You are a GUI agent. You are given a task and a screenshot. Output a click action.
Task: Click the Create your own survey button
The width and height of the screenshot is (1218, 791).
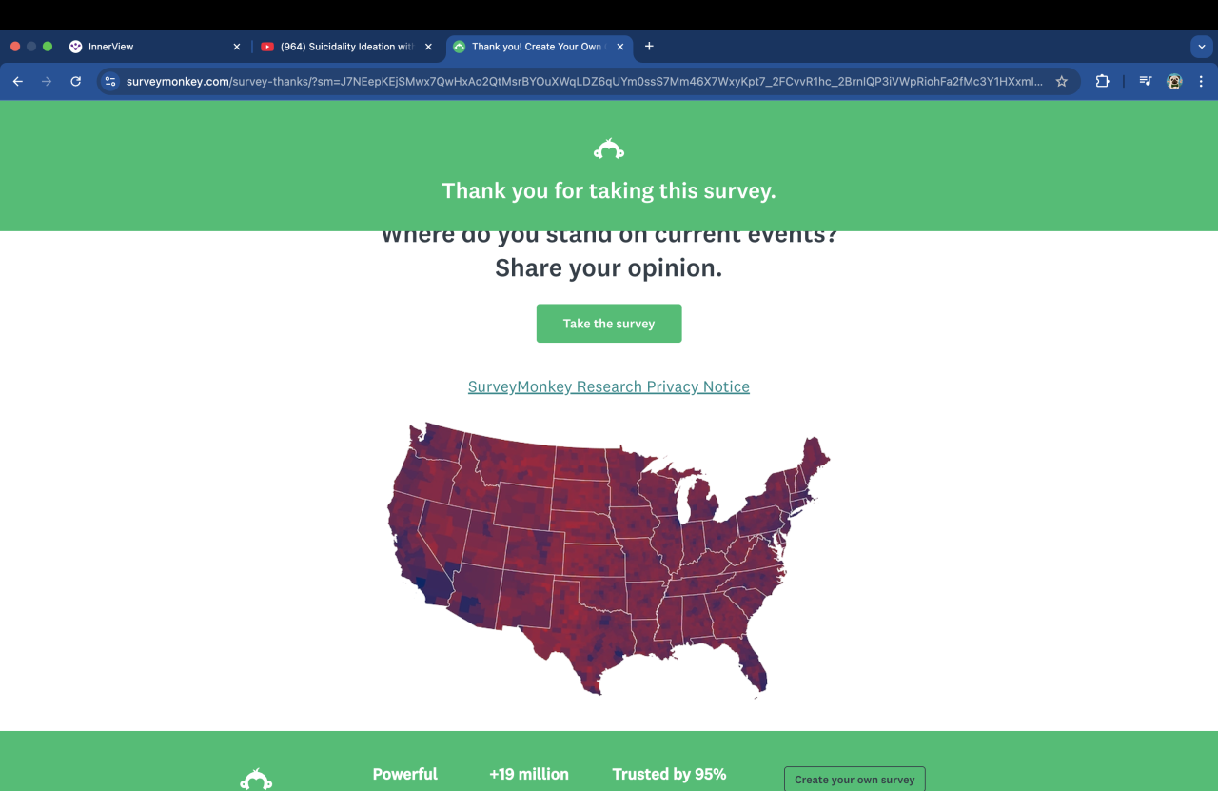855,779
